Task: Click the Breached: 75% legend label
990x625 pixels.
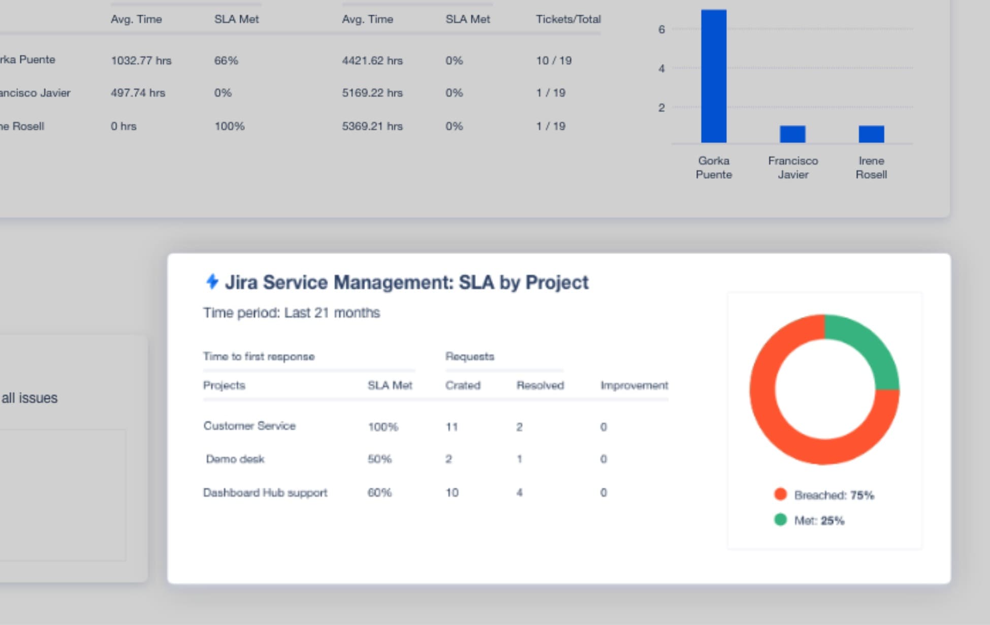Action: point(834,495)
